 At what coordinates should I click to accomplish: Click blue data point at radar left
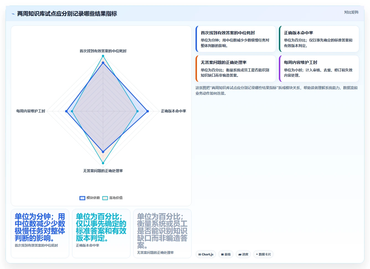tap(66, 111)
